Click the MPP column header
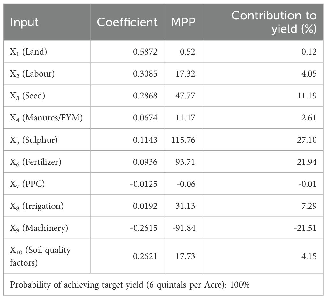Viewport: 327px width, 299px height. pos(183,22)
